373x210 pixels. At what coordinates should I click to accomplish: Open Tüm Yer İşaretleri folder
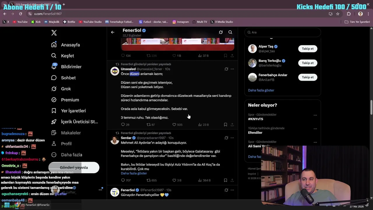pos(357,22)
